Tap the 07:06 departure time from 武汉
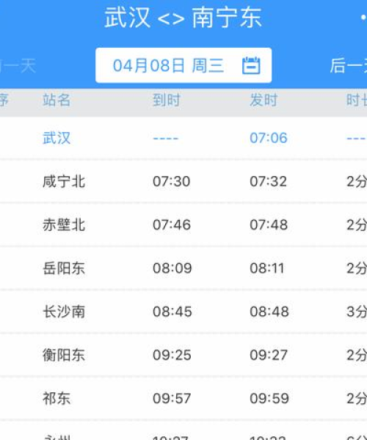This screenshot has height=440, width=367. point(269,138)
